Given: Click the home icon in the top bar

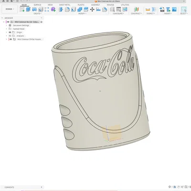Looking at the screenshot, I should click(x=3, y=1).
